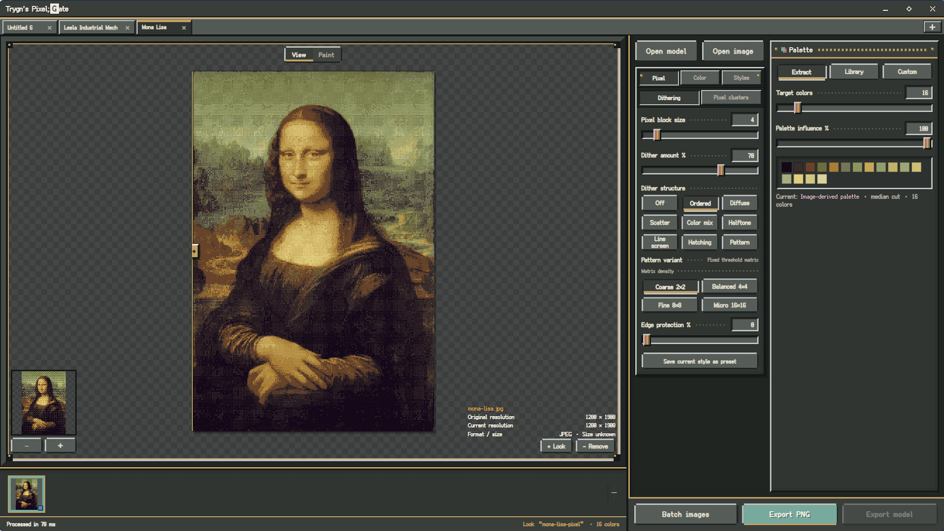The width and height of the screenshot is (944, 531).
Task: Click the Remove button
Action: pyautogui.click(x=595, y=446)
